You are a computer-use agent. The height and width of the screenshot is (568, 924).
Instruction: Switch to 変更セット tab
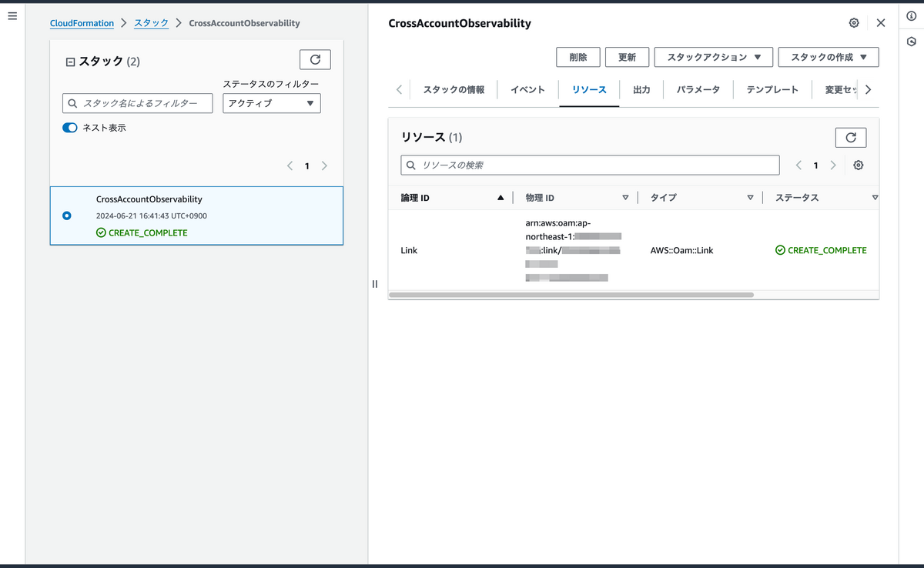point(841,89)
